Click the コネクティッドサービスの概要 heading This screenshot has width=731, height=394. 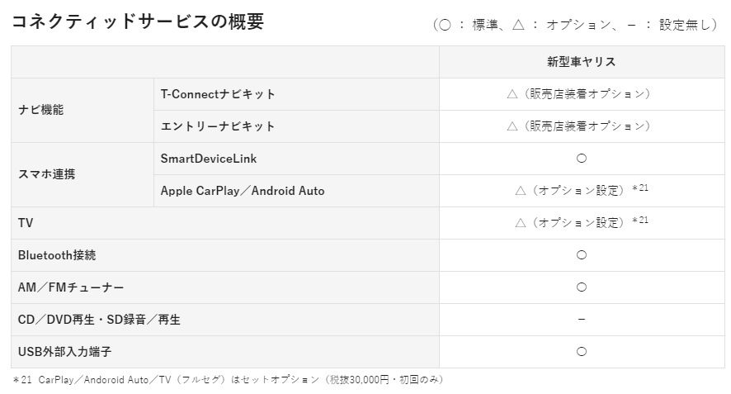[138, 22]
